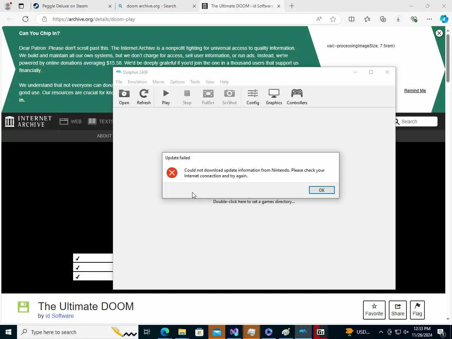Open Edge profile icon

[8, 6]
